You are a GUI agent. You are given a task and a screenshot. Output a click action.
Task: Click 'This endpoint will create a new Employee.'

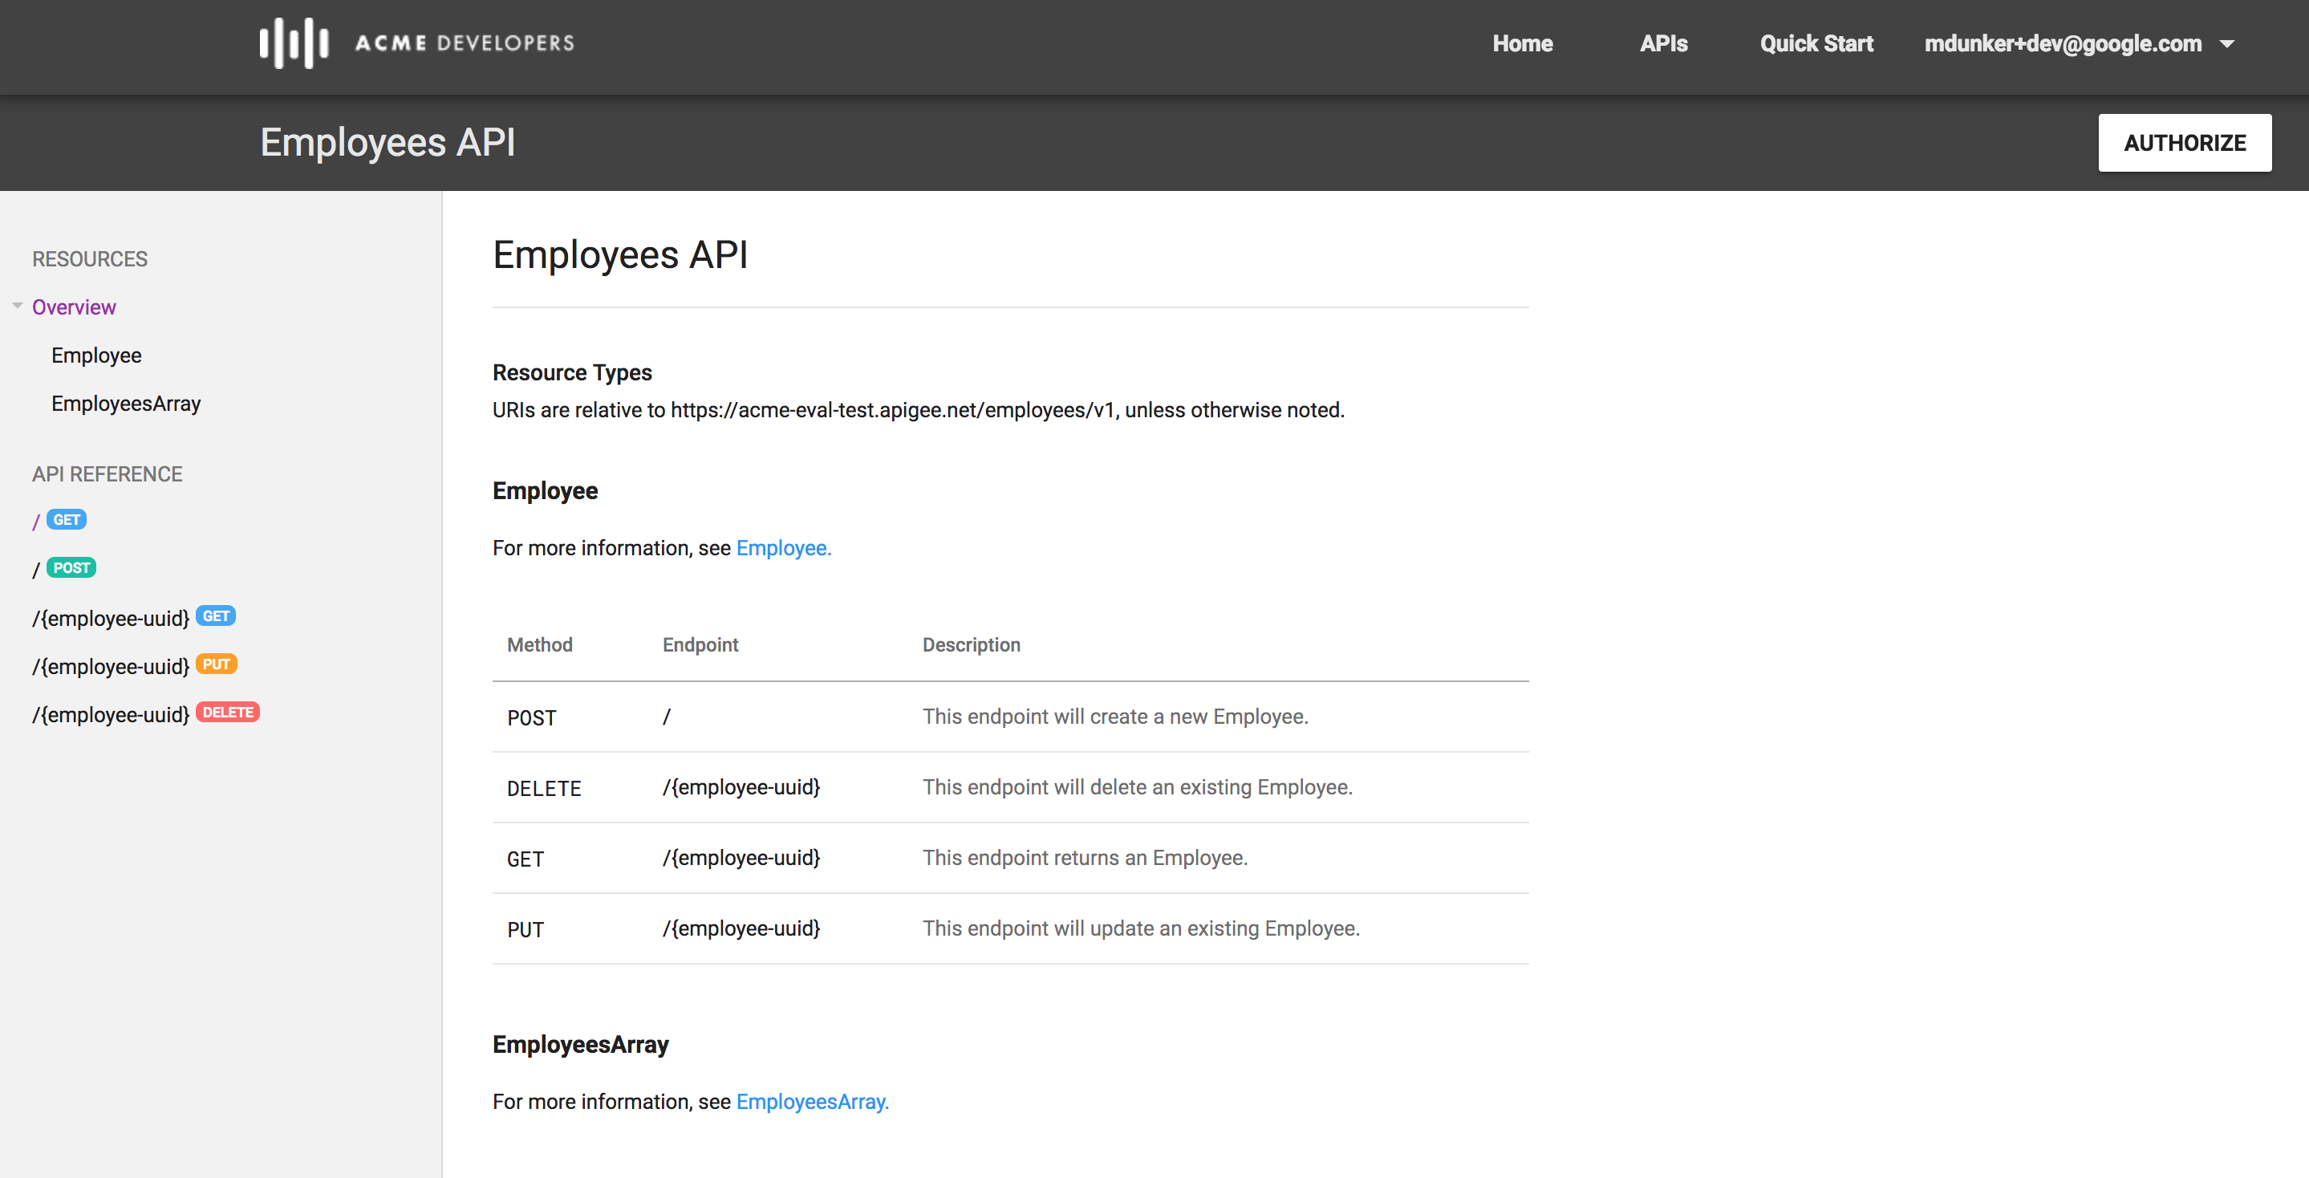(x=1115, y=717)
